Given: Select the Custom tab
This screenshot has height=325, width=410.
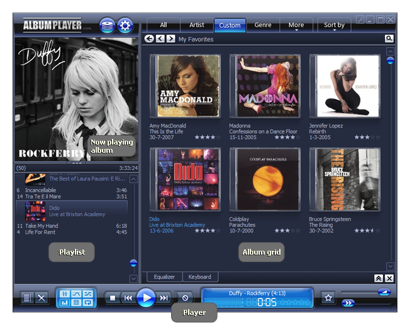Looking at the screenshot, I should click(230, 25).
